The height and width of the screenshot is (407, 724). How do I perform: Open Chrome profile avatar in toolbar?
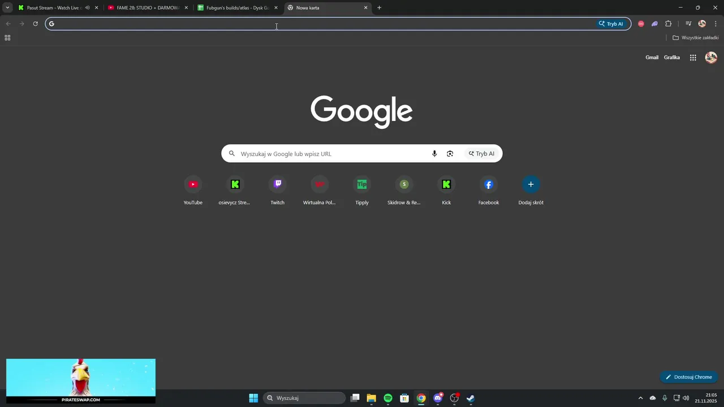pyautogui.click(x=702, y=24)
